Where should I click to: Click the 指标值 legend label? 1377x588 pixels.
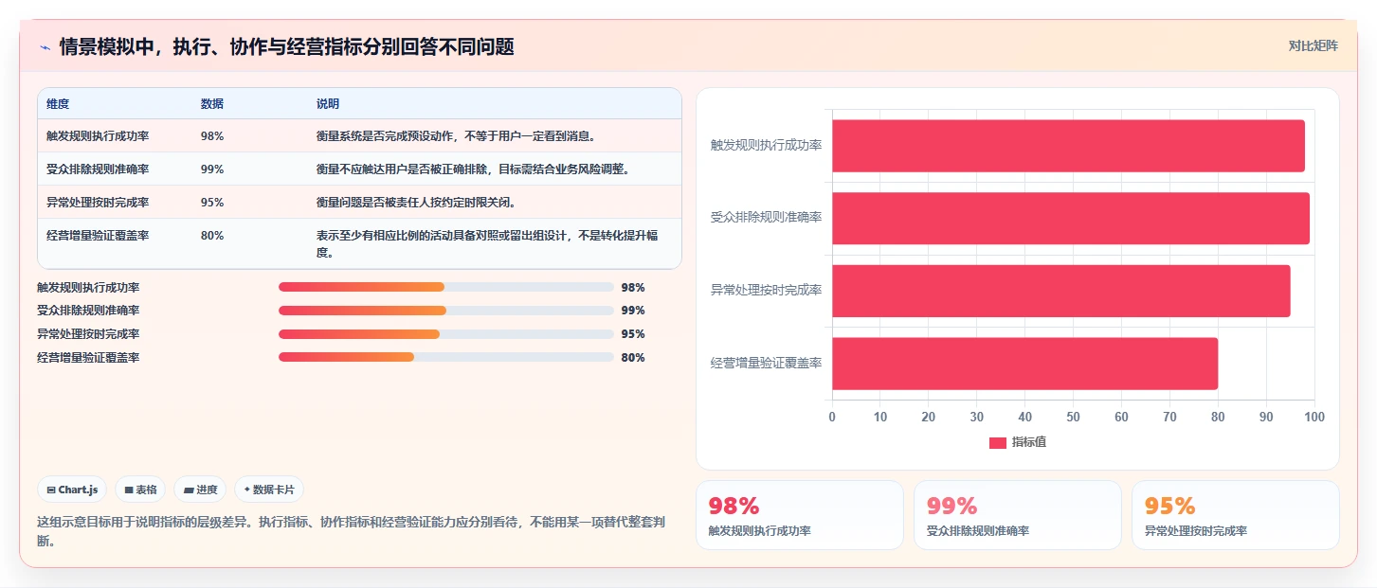coord(1029,442)
